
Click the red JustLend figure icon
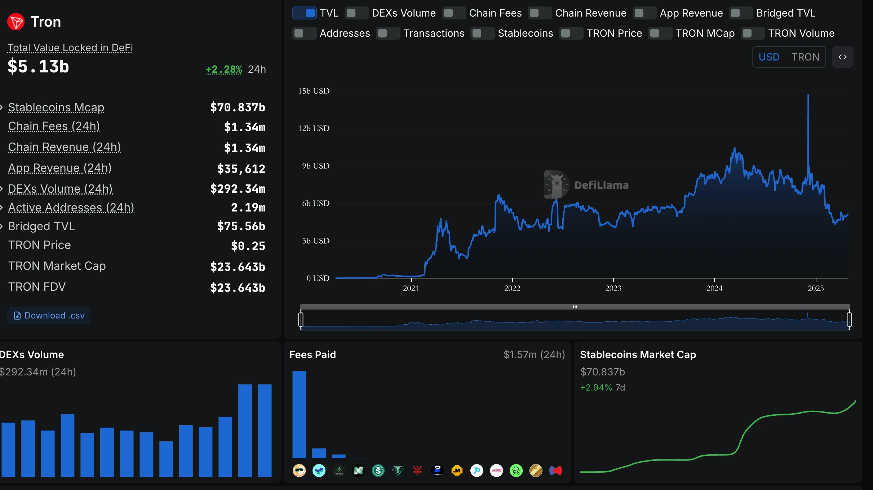coord(417,470)
